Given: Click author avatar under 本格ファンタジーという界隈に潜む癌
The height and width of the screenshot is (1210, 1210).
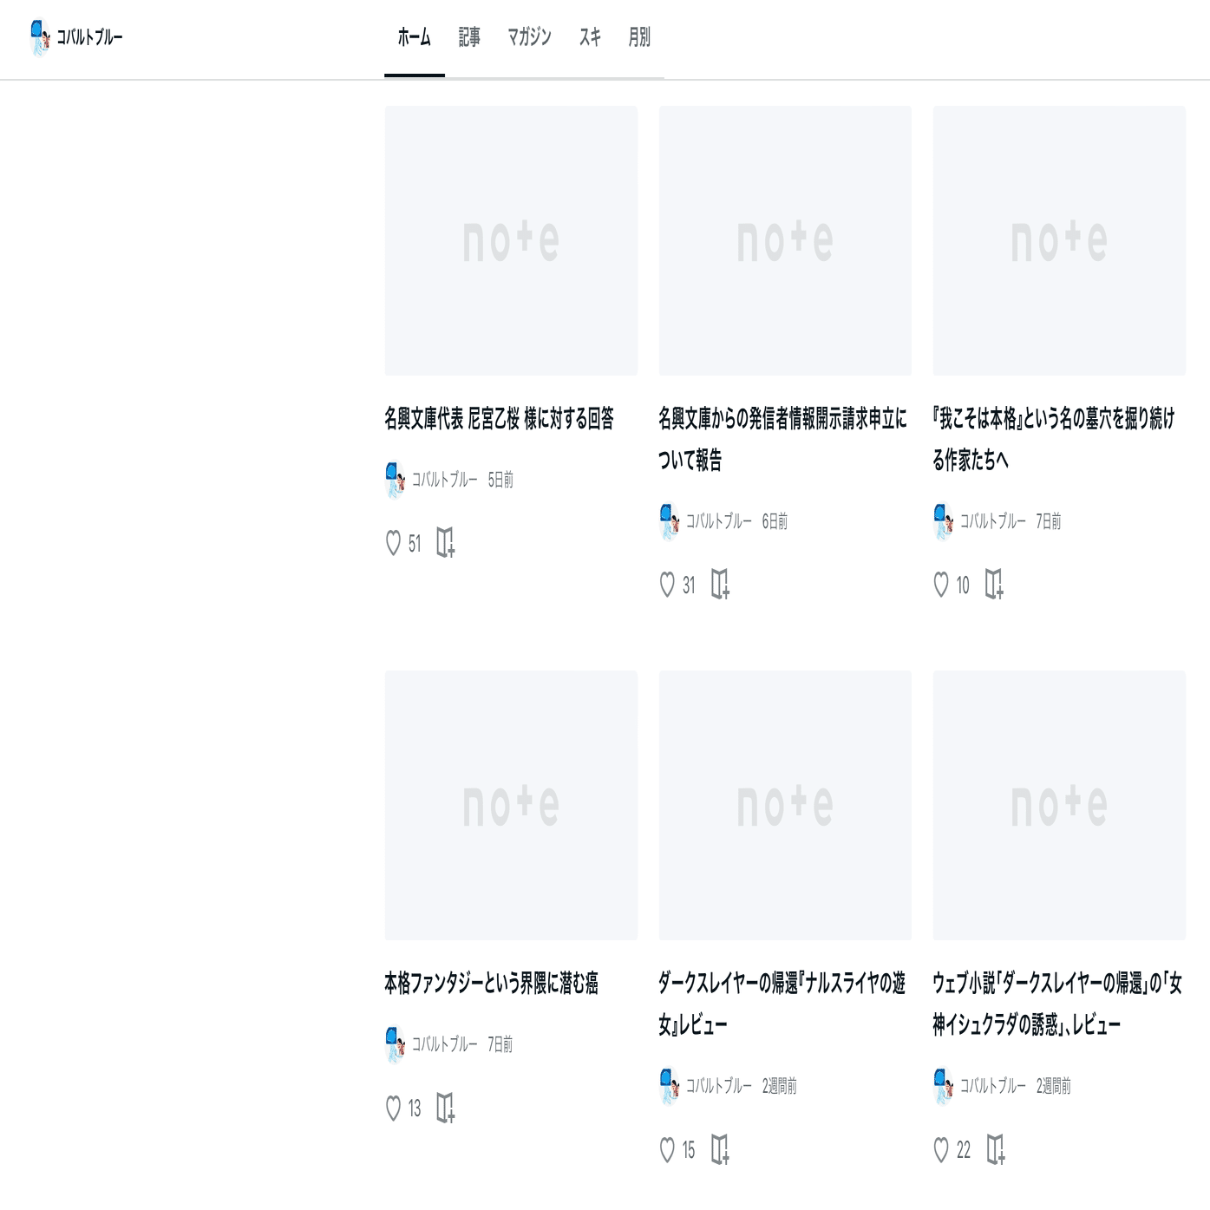Looking at the screenshot, I should [395, 1044].
